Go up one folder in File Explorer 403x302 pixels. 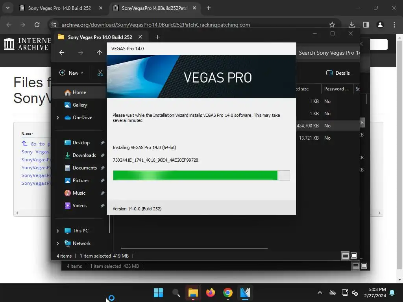(x=99, y=53)
